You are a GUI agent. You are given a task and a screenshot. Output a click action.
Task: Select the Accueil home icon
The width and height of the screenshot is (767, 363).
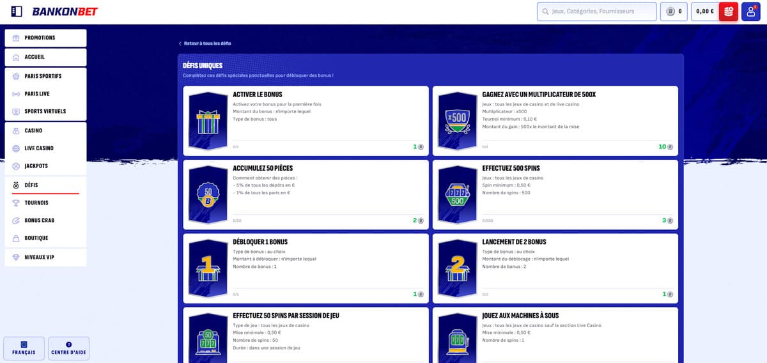tap(16, 57)
